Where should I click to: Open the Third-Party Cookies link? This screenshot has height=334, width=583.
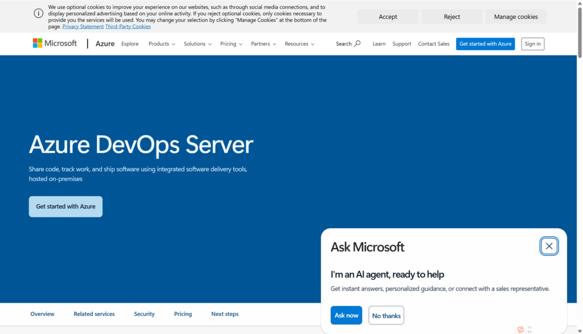tap(128, 26)
